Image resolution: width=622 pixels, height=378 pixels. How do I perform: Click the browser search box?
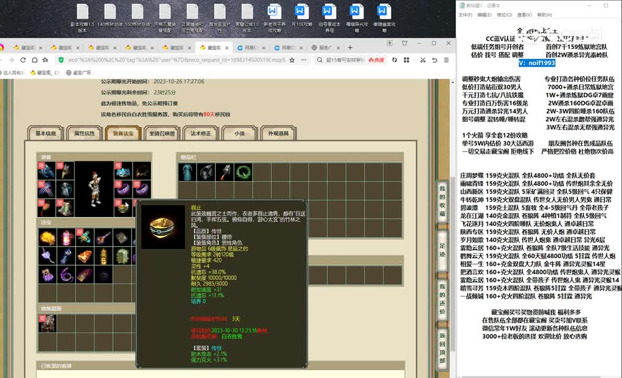click(x=345, y=60)
